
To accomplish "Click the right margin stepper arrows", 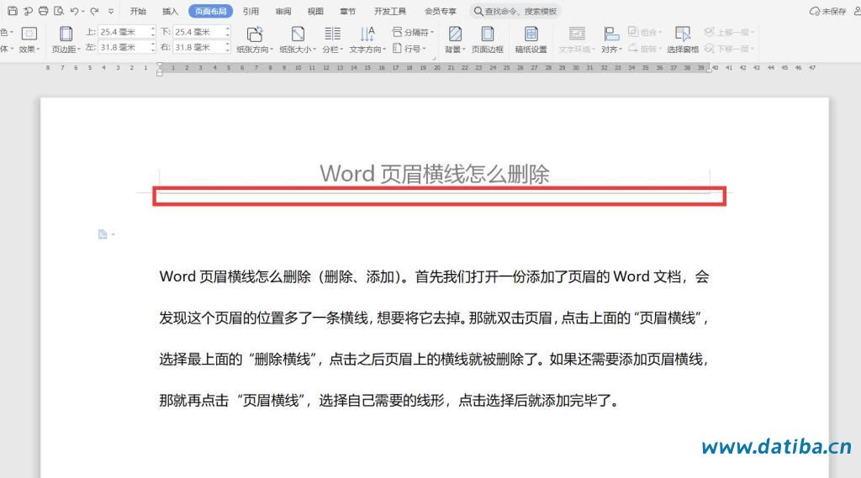I will pos(227,47).
